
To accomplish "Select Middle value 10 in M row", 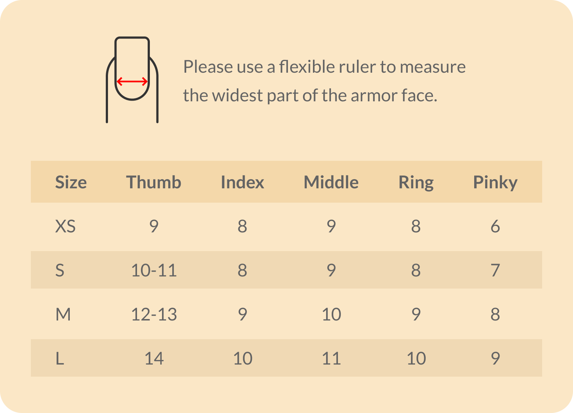I will click(331, 314).
